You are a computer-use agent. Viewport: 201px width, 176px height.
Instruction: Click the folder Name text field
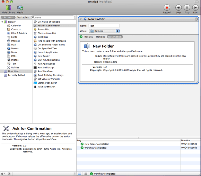coord(104,26)
